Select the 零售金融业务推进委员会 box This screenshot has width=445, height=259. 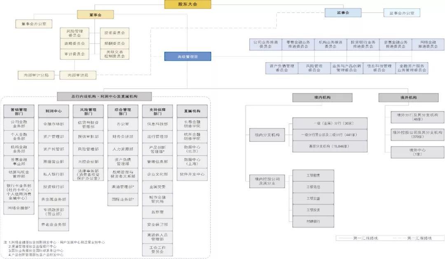tap(298, 44)
